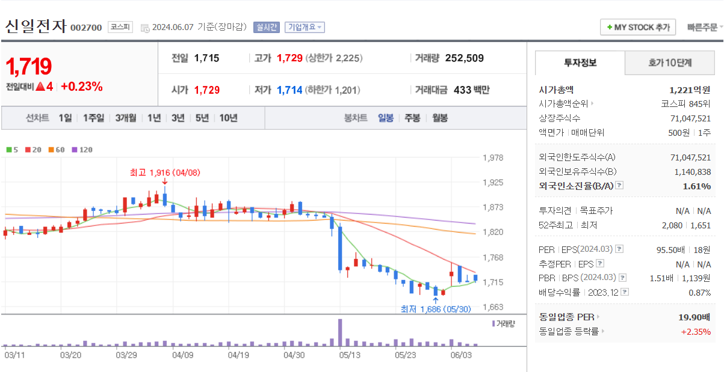Switch to the 호가10단계 tab
The height and width of the screenshot is (372, 724).
click(670, 63)
